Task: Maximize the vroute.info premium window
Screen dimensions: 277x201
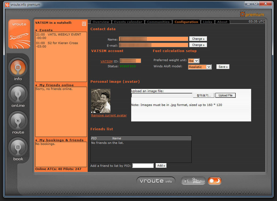Action: (256, 4)
